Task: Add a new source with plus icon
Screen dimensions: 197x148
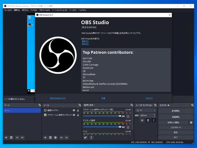Action: 45,137
